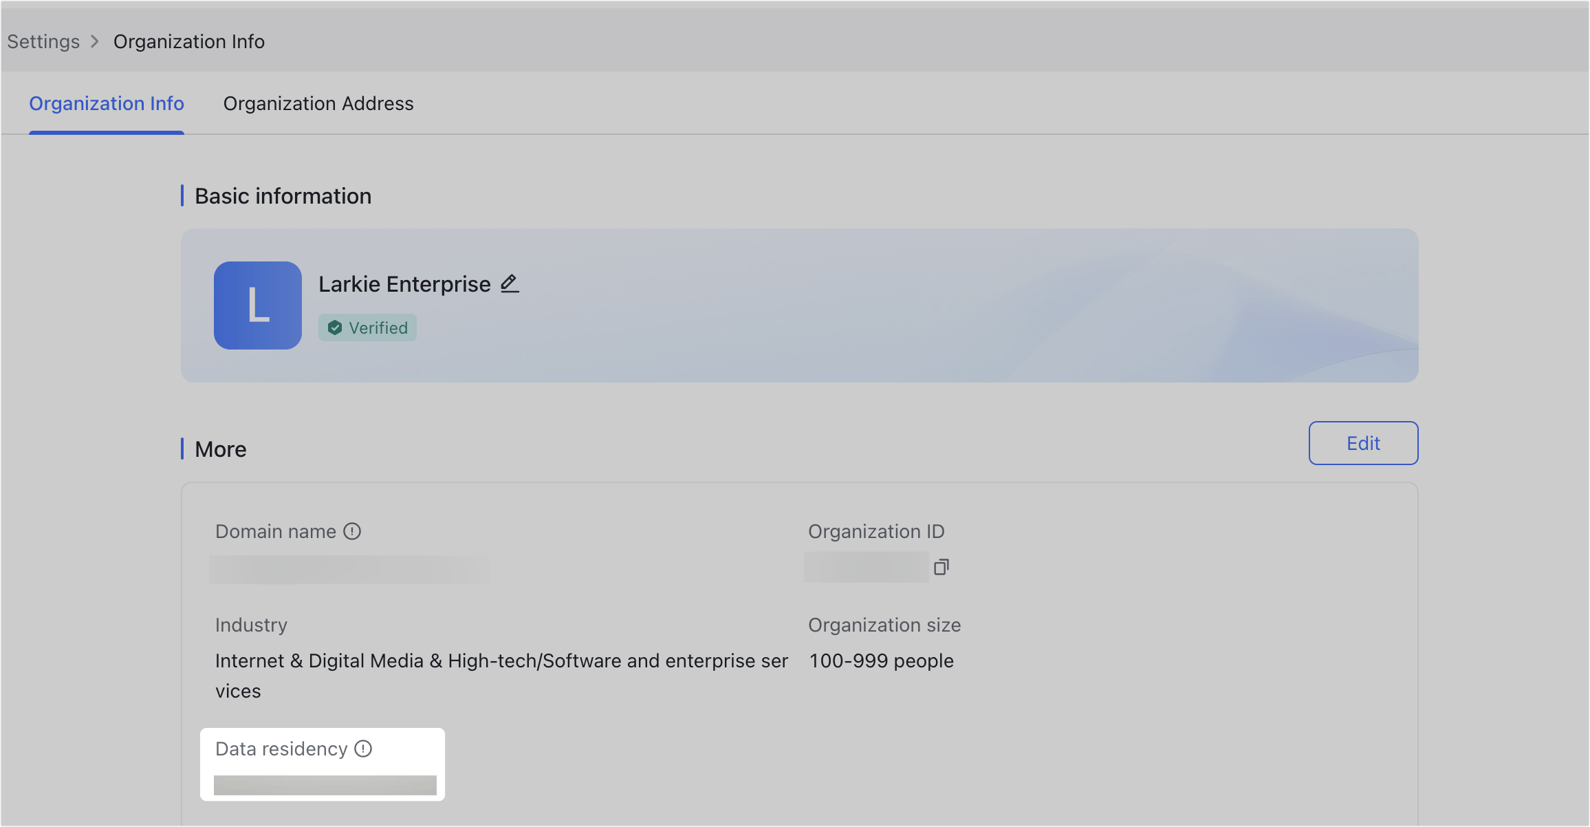Click the Organization size label
Viewport: 1590px width, 827px height.
884,625
